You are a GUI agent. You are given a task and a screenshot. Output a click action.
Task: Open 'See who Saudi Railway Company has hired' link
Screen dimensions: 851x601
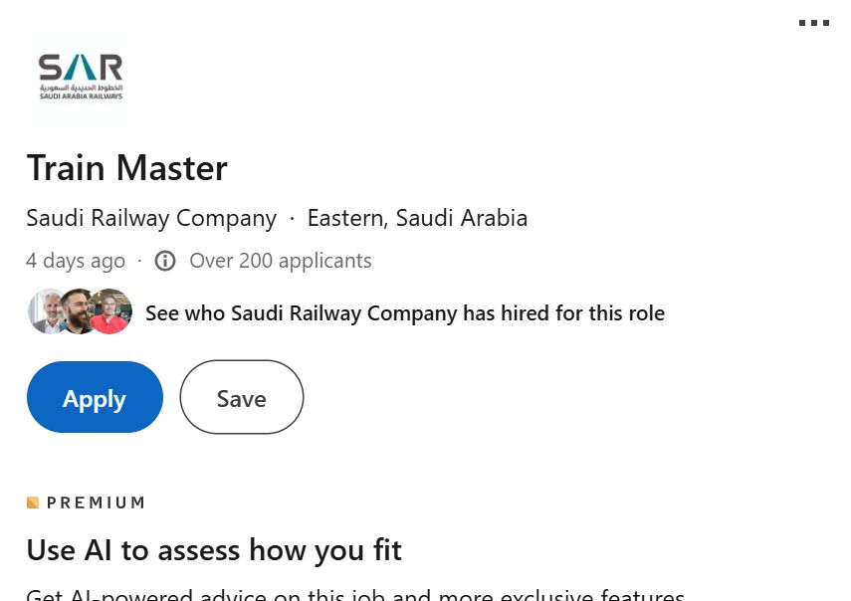click(x=405, y=313)
